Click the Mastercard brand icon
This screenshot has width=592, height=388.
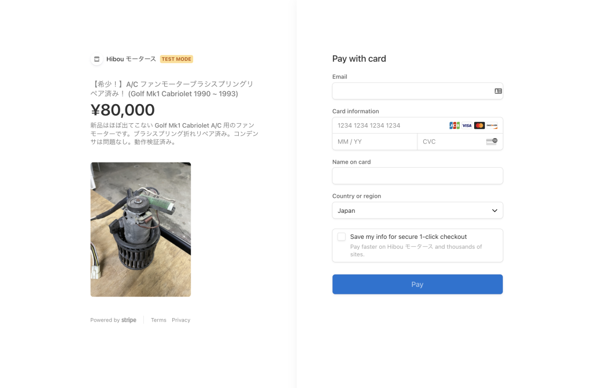479,125
